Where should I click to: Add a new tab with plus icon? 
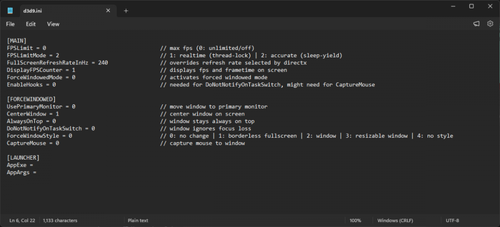tap(126, 11)
